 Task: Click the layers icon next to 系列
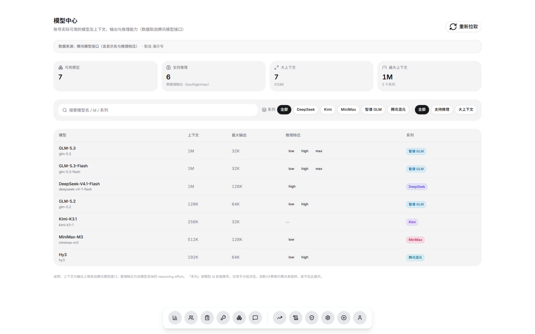pyautogui.click(x=264, y=110)
